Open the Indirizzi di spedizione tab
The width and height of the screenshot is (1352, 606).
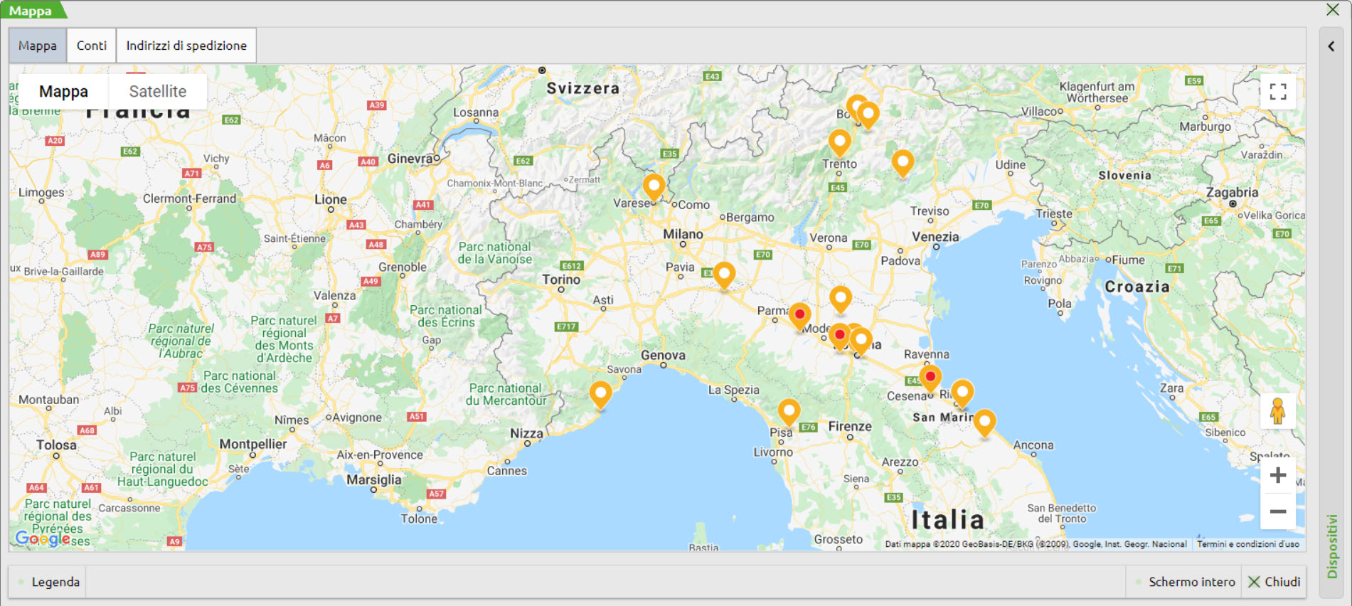[186, 46]
